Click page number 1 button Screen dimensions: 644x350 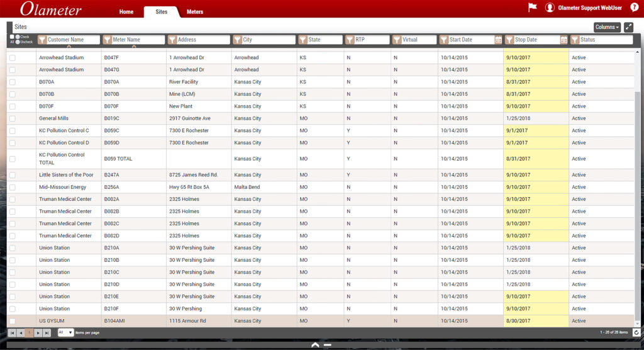pos(29,333)
